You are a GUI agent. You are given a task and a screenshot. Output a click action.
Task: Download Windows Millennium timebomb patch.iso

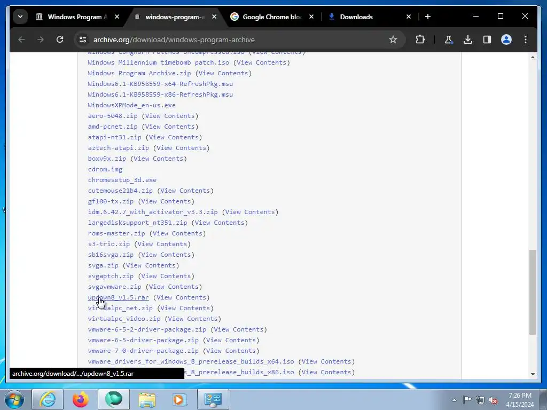158,62
